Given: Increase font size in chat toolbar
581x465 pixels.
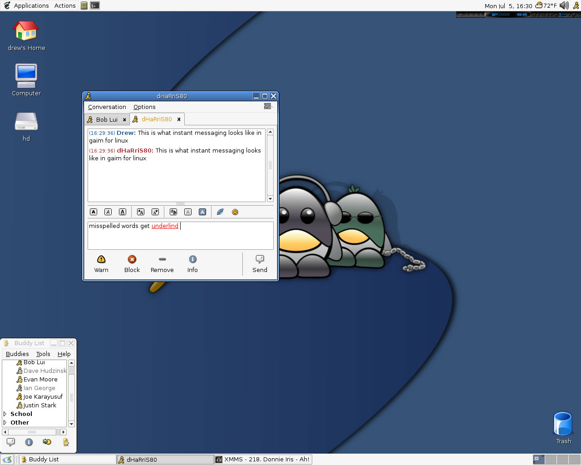Looking at the screenshot, I should tap(141, 212).
